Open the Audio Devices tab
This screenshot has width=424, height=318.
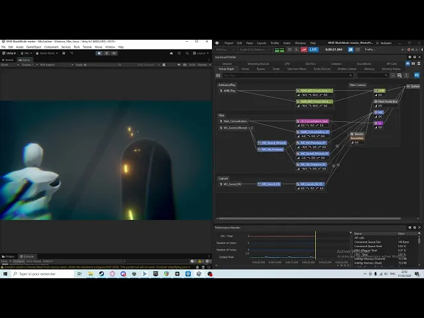click(322, 69)
